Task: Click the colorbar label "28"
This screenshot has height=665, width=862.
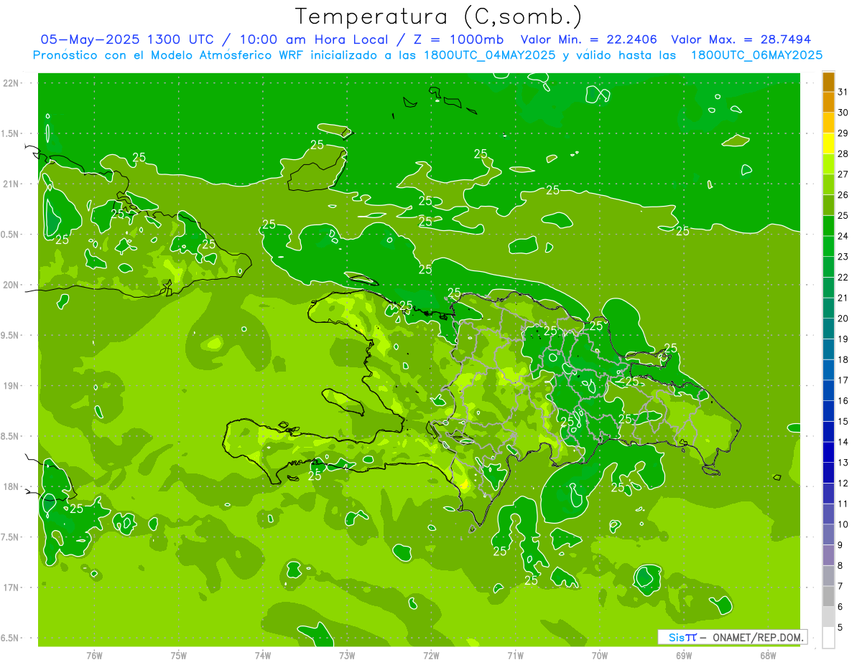Action: point(843,154)
